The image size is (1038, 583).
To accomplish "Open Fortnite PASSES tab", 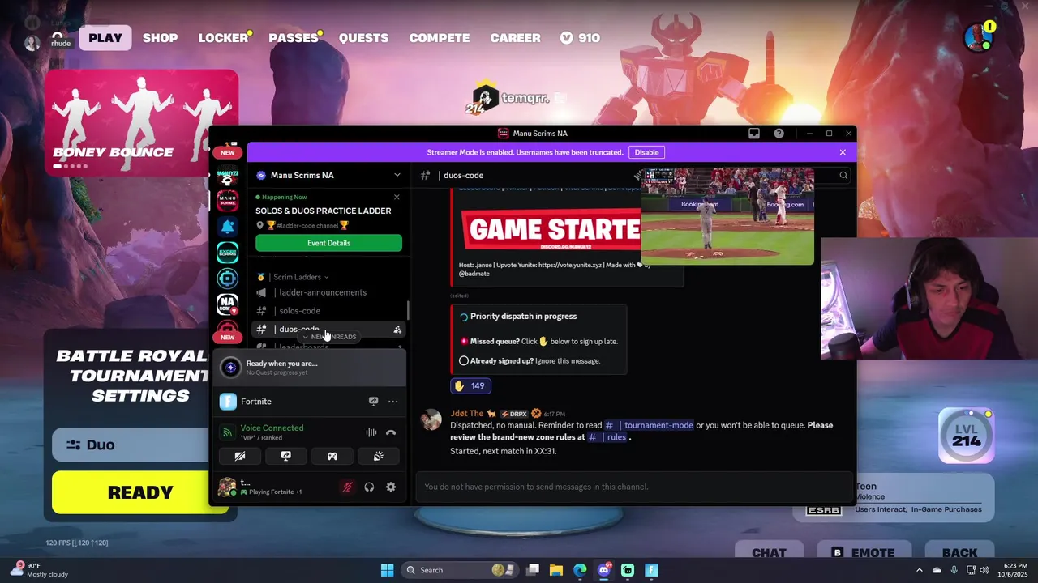I will (294, 38).
